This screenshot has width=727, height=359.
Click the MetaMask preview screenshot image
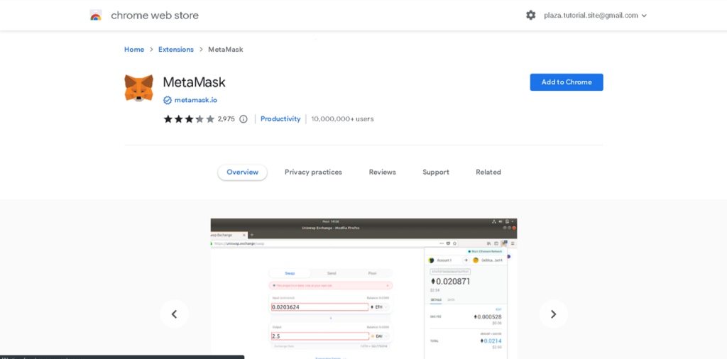tap(363, 289)
